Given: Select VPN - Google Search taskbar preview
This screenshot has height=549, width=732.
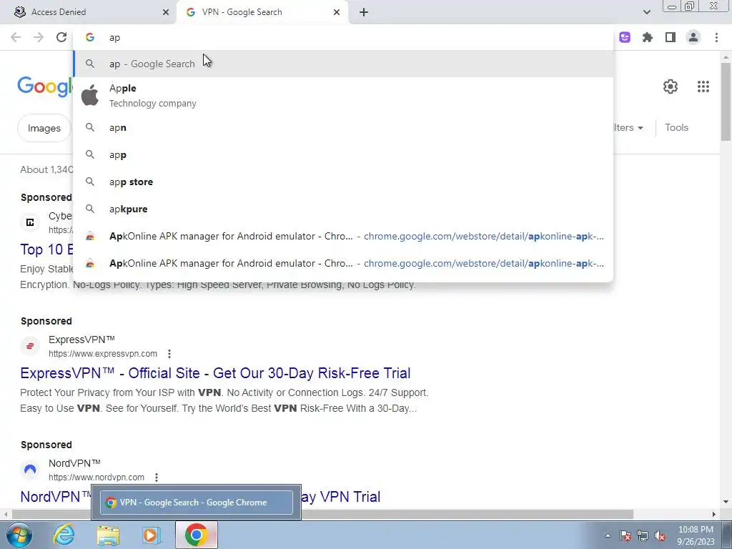Looking at the screenshot, I should click(x=197, y=503).
